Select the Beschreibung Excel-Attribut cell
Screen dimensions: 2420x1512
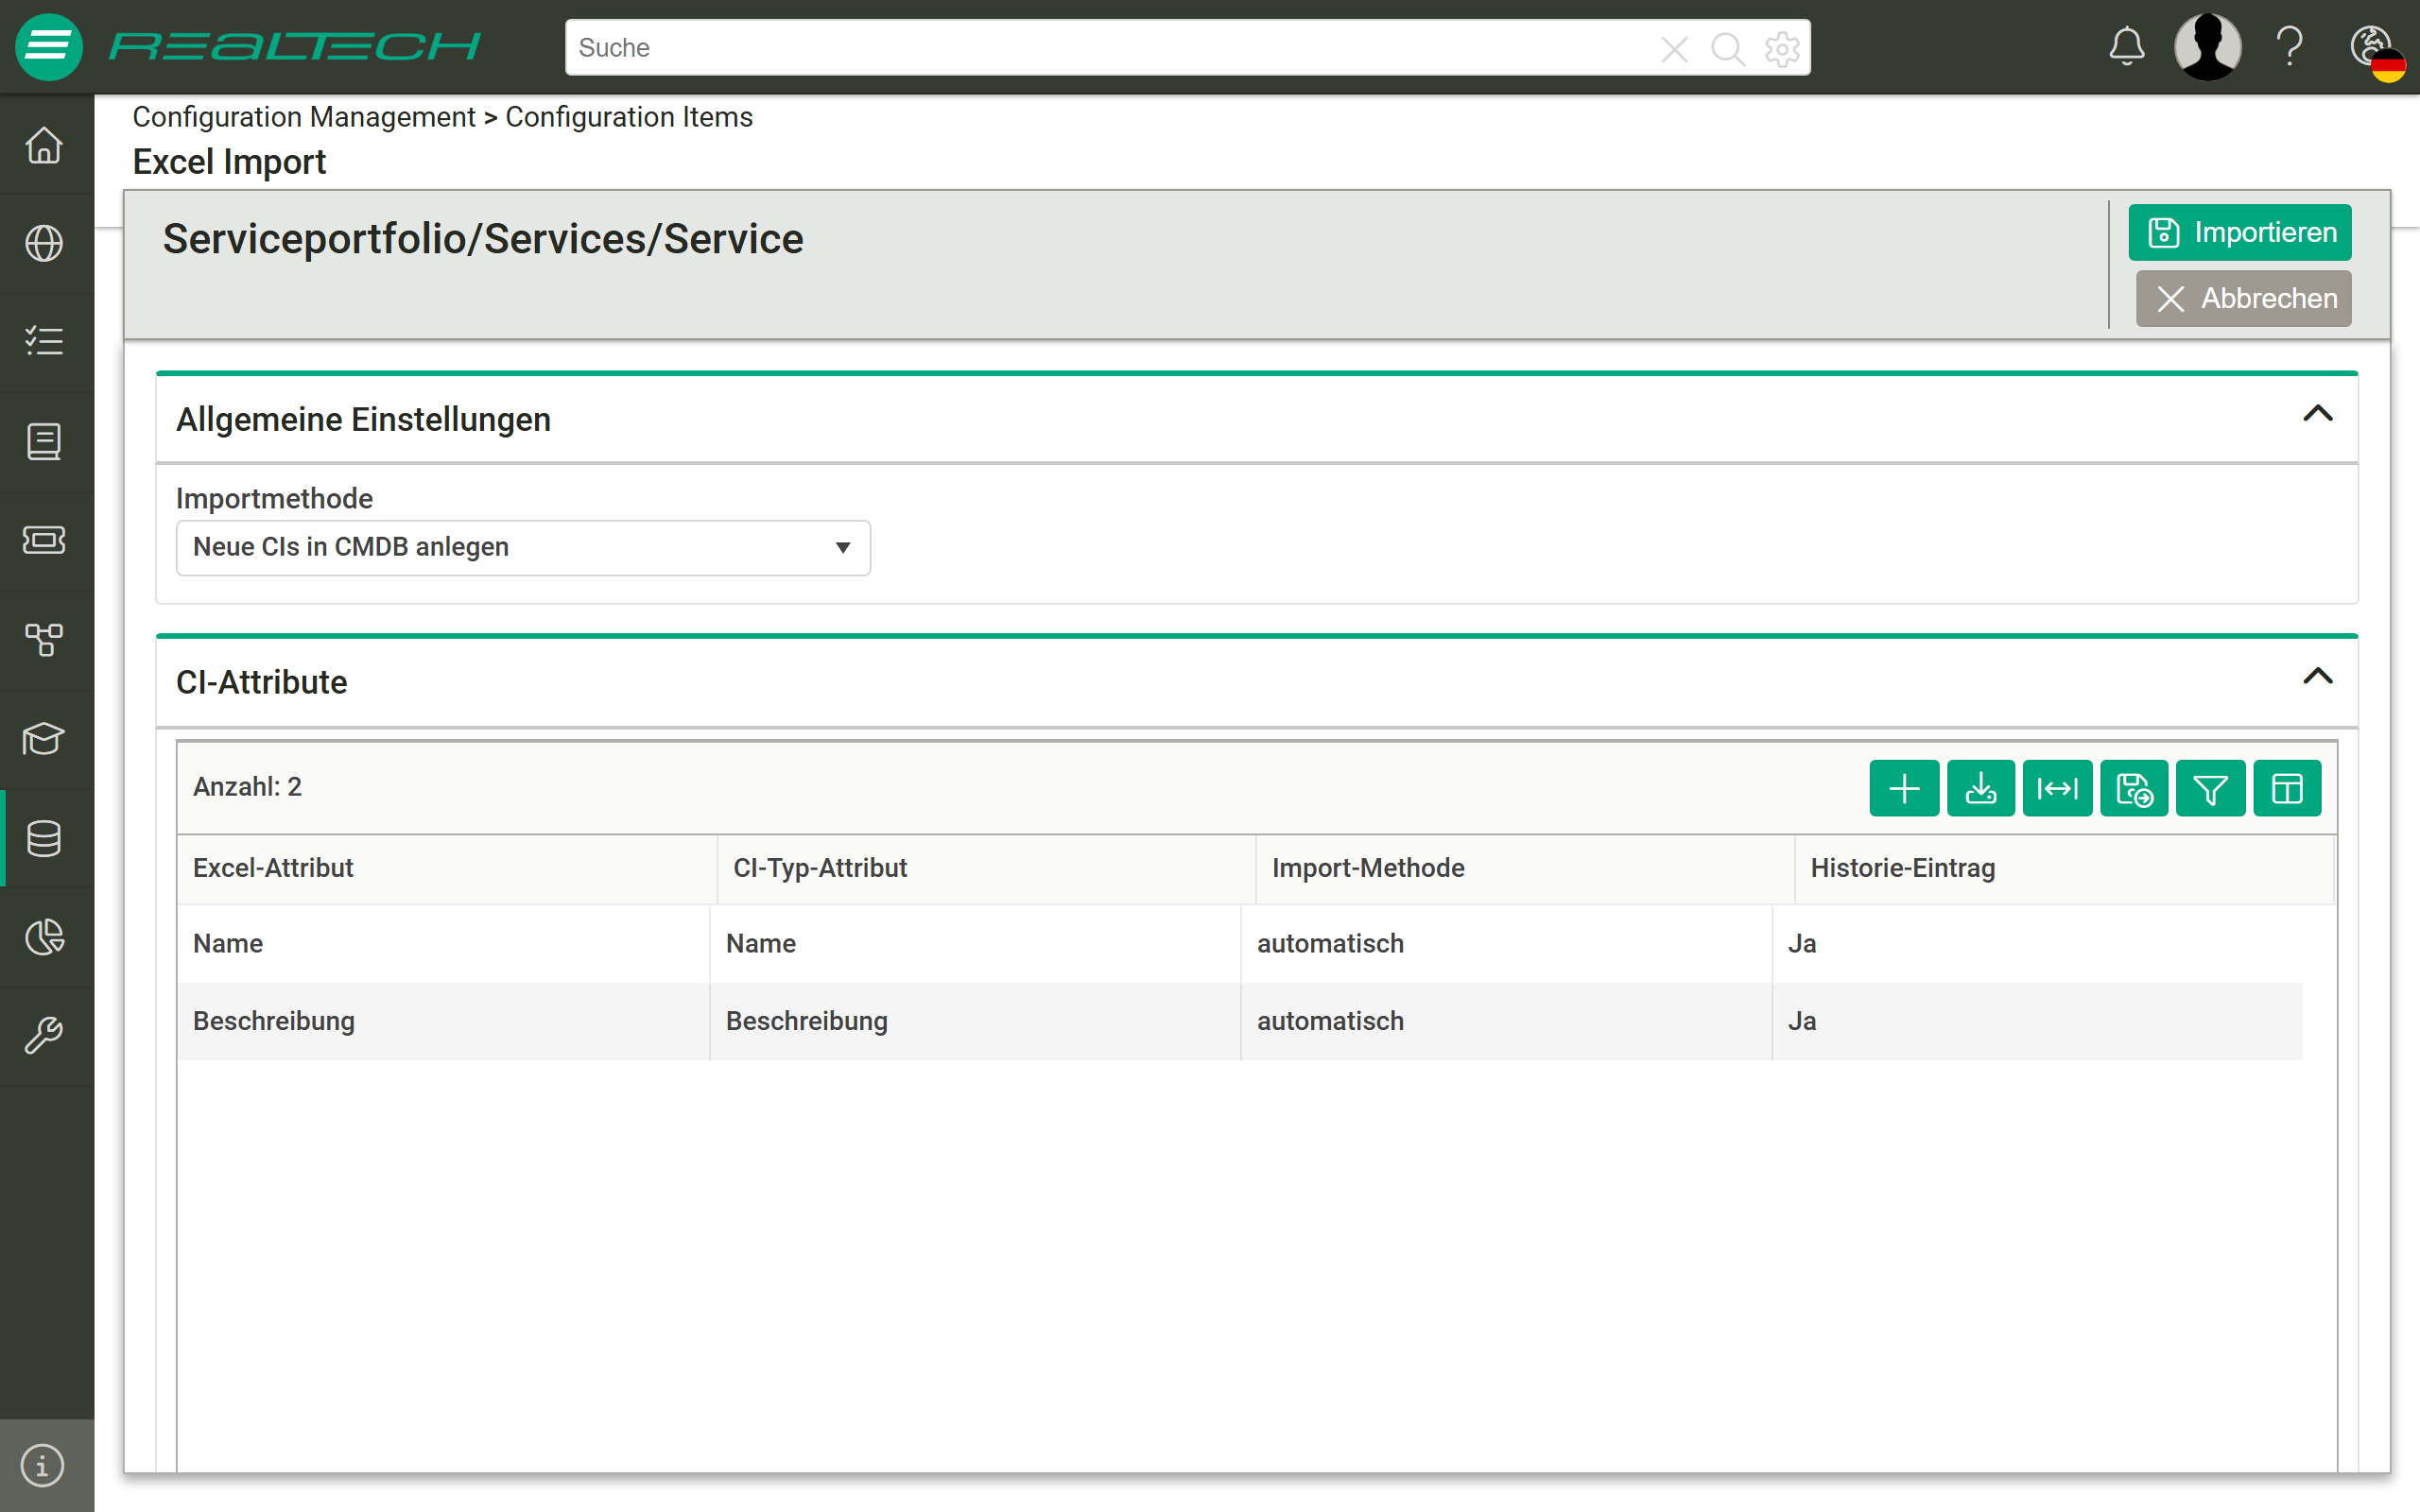point(443,1021)
